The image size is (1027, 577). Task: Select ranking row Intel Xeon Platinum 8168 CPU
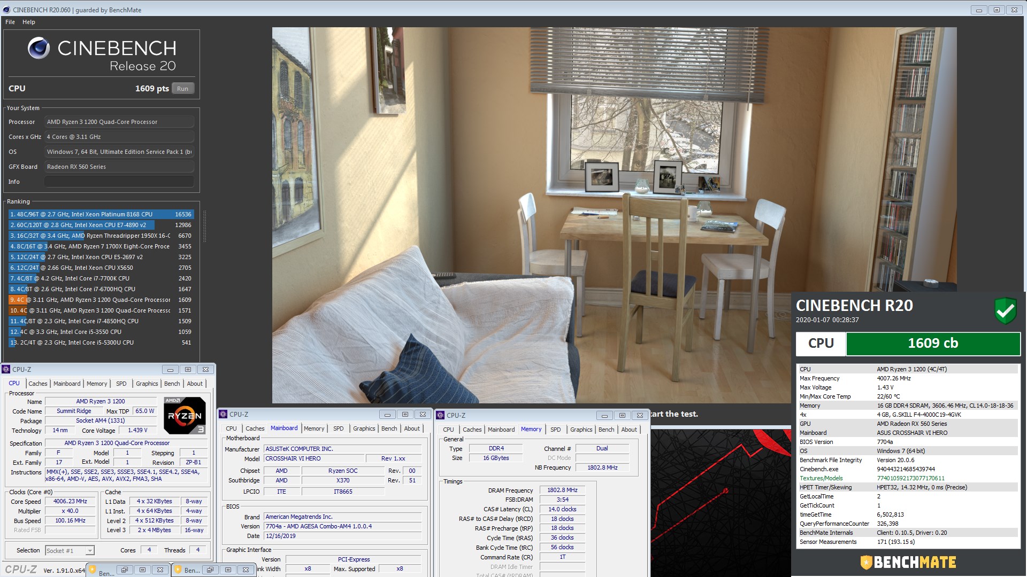coord(101,214)
